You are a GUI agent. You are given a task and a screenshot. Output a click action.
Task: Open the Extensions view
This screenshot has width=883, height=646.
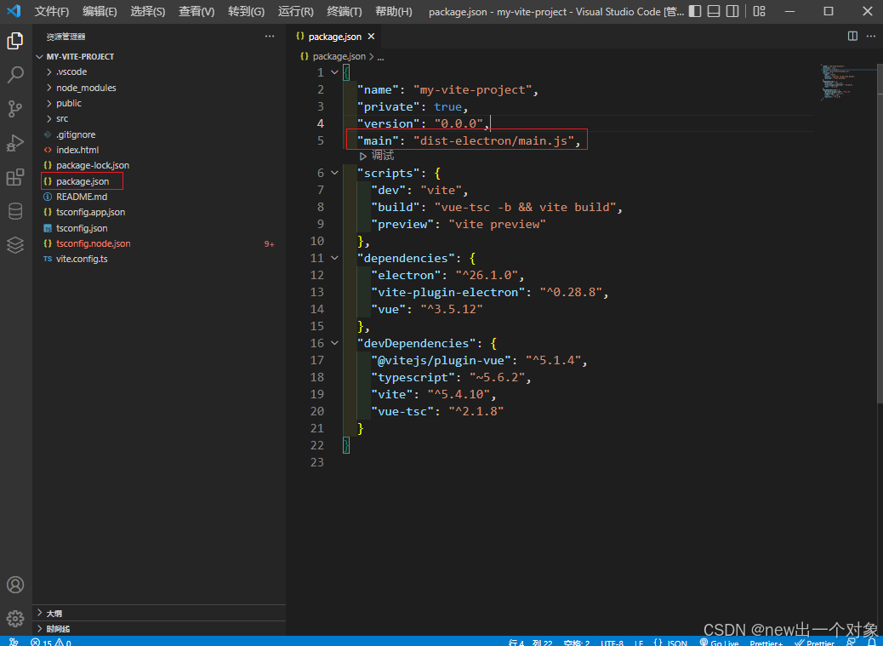(15, 177)
